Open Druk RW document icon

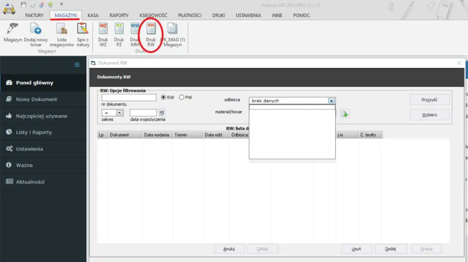[x=151, y=30]
